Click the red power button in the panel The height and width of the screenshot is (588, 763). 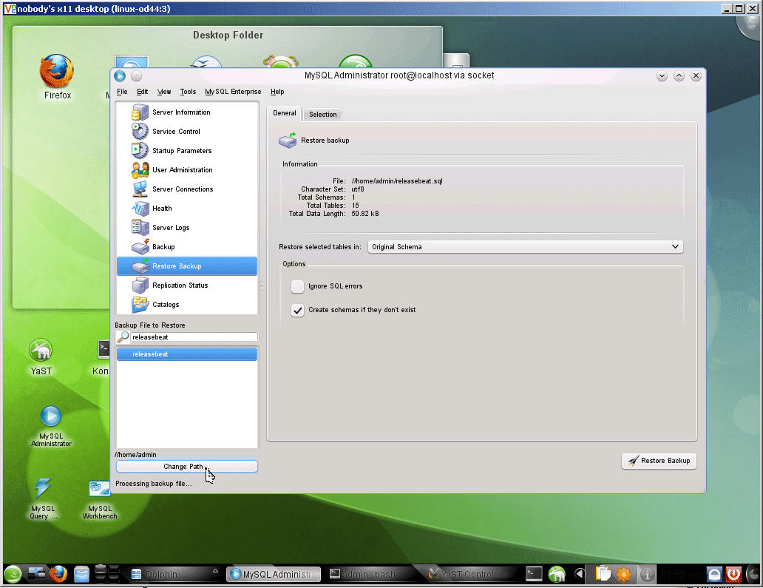734,575
